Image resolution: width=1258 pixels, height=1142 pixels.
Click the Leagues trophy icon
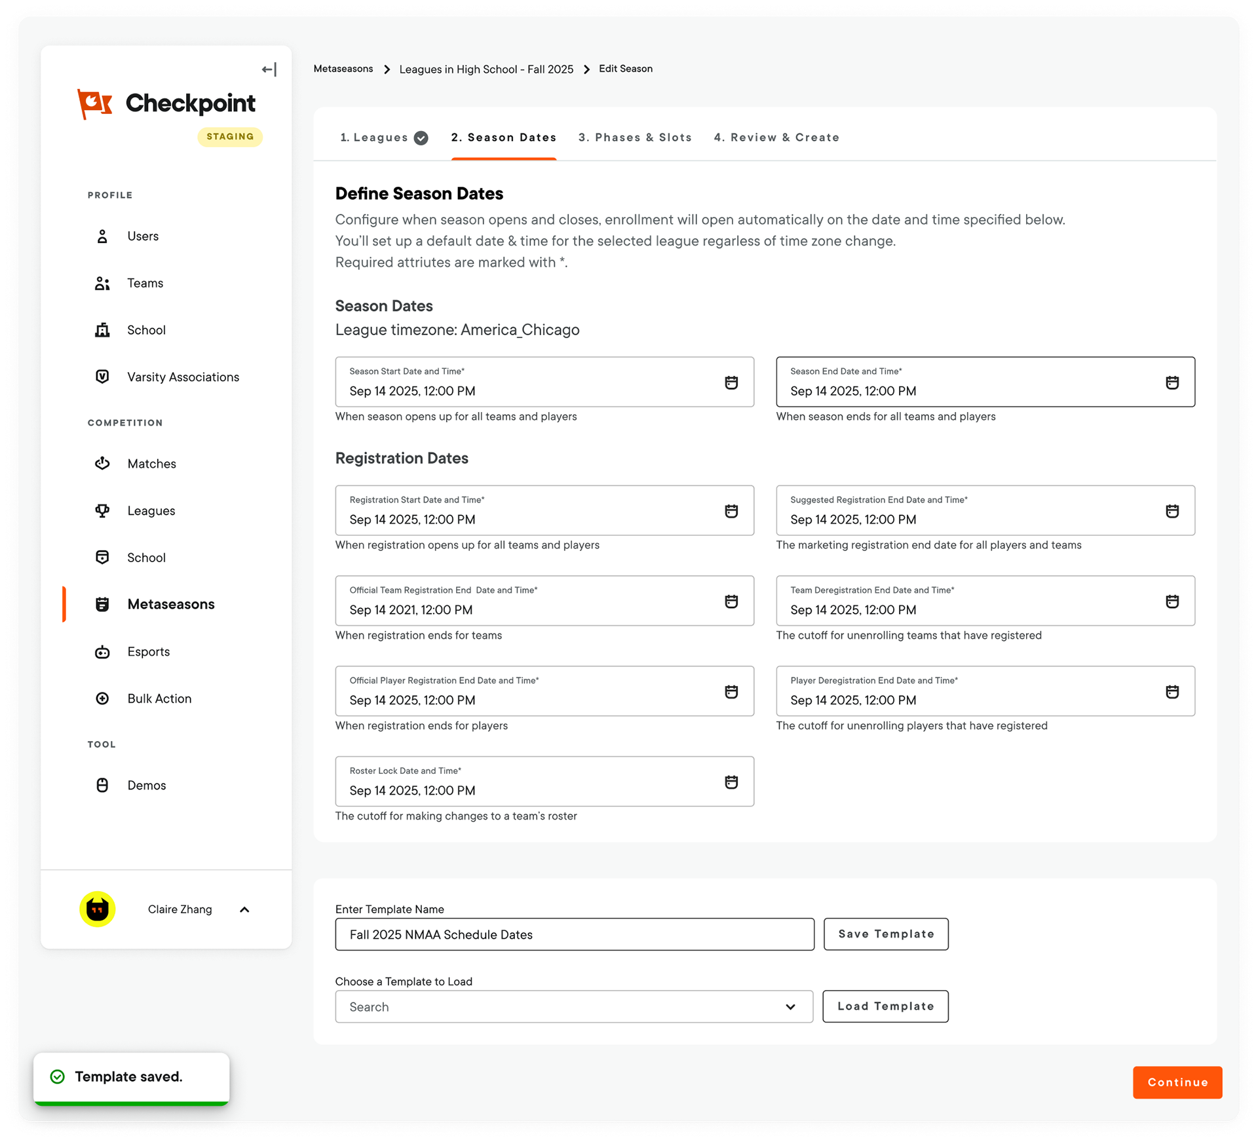[102, 510]
